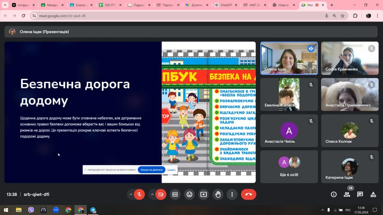Click the lapbook image in the presentation
Image resolution: width=383 pixels, height=215 pixels.
[209, 112]
